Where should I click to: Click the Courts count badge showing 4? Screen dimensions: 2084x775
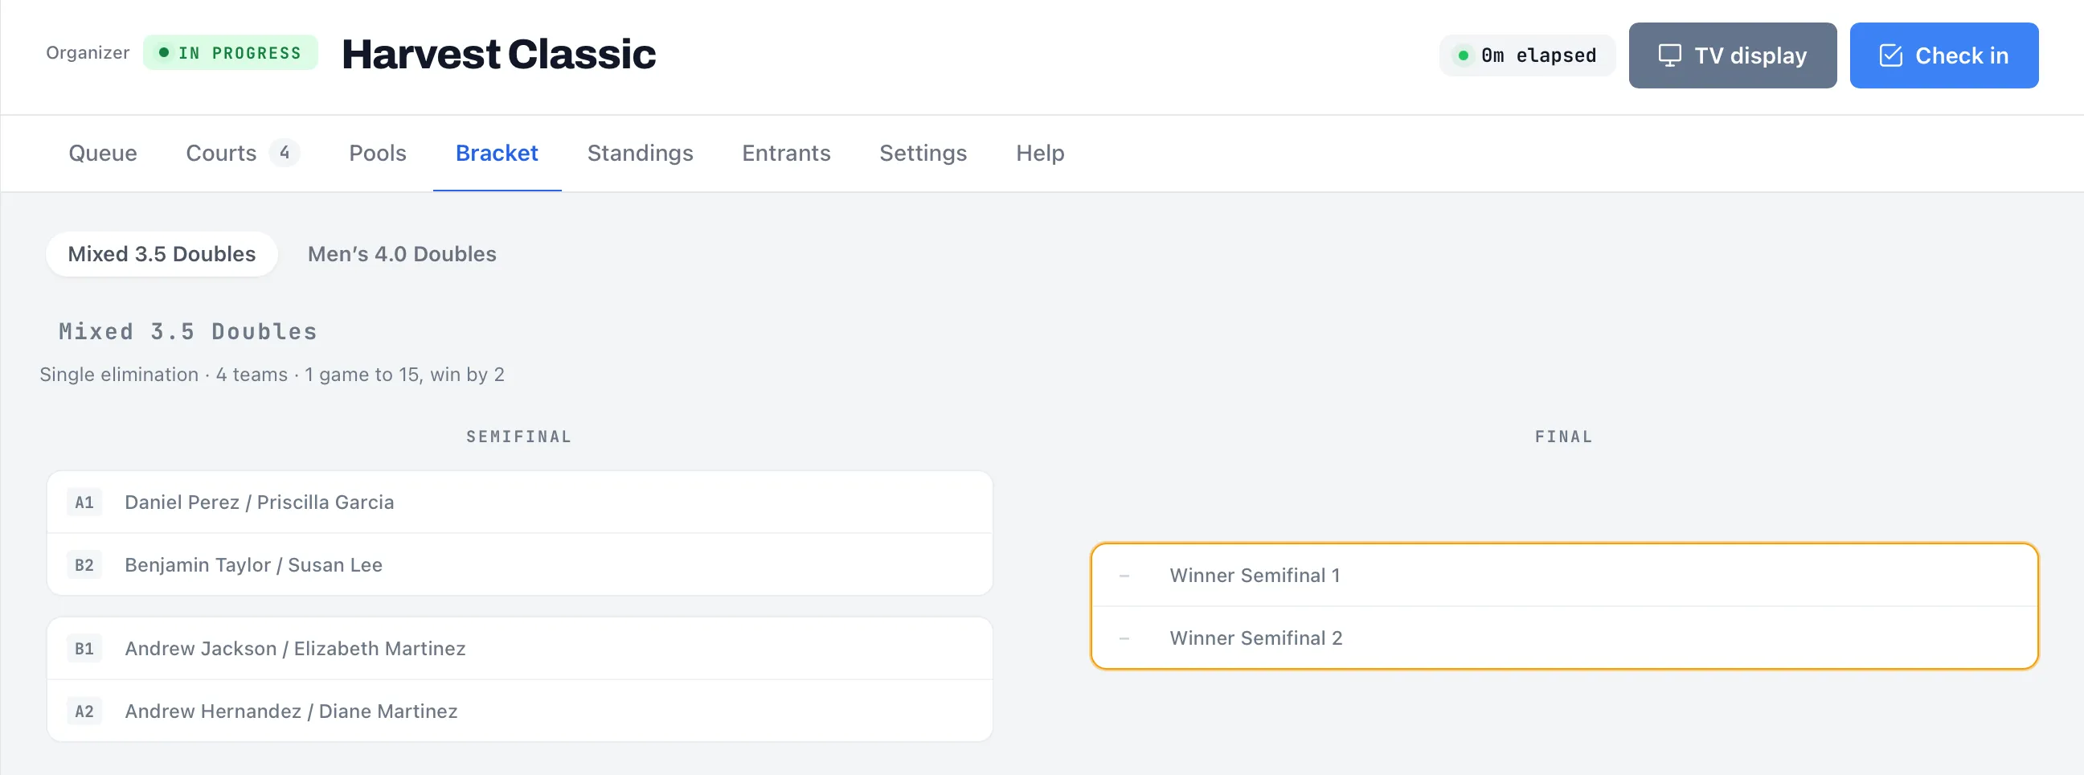[284, 152]
